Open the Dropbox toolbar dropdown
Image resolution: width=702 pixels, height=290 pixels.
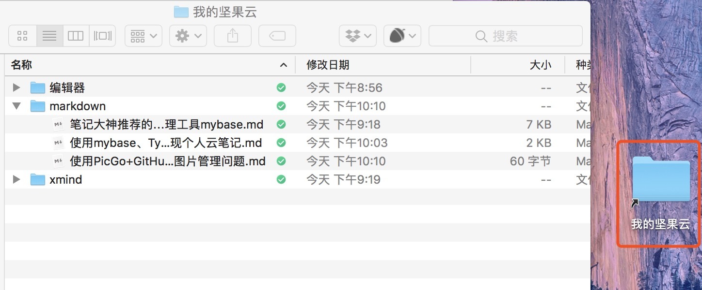pyautogui.click(x=358, y=36)
